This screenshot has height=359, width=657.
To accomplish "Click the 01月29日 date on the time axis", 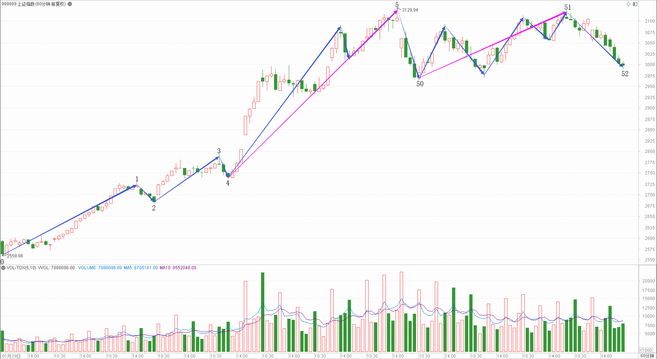I will pos(11,356).
